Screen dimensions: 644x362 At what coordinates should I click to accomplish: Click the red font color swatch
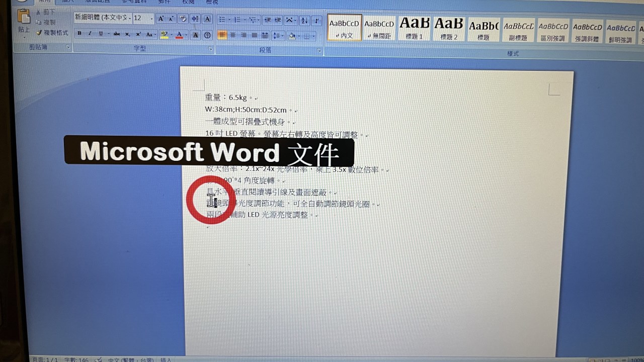pyautogui.click(x=179, y=35)
